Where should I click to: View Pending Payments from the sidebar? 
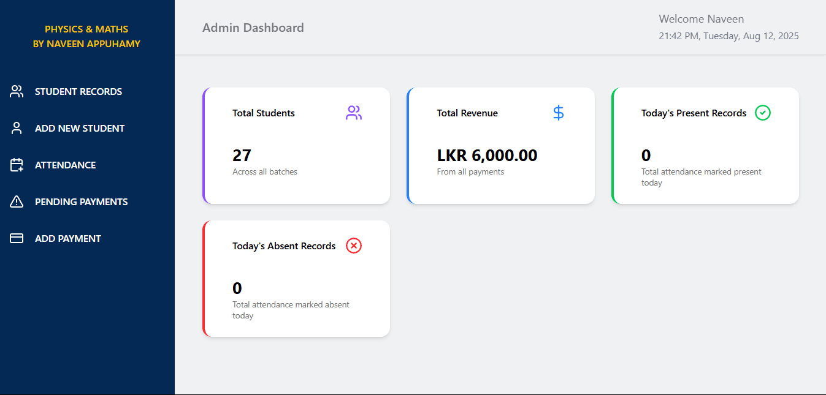pyautogui.click(x=82, y=201)
